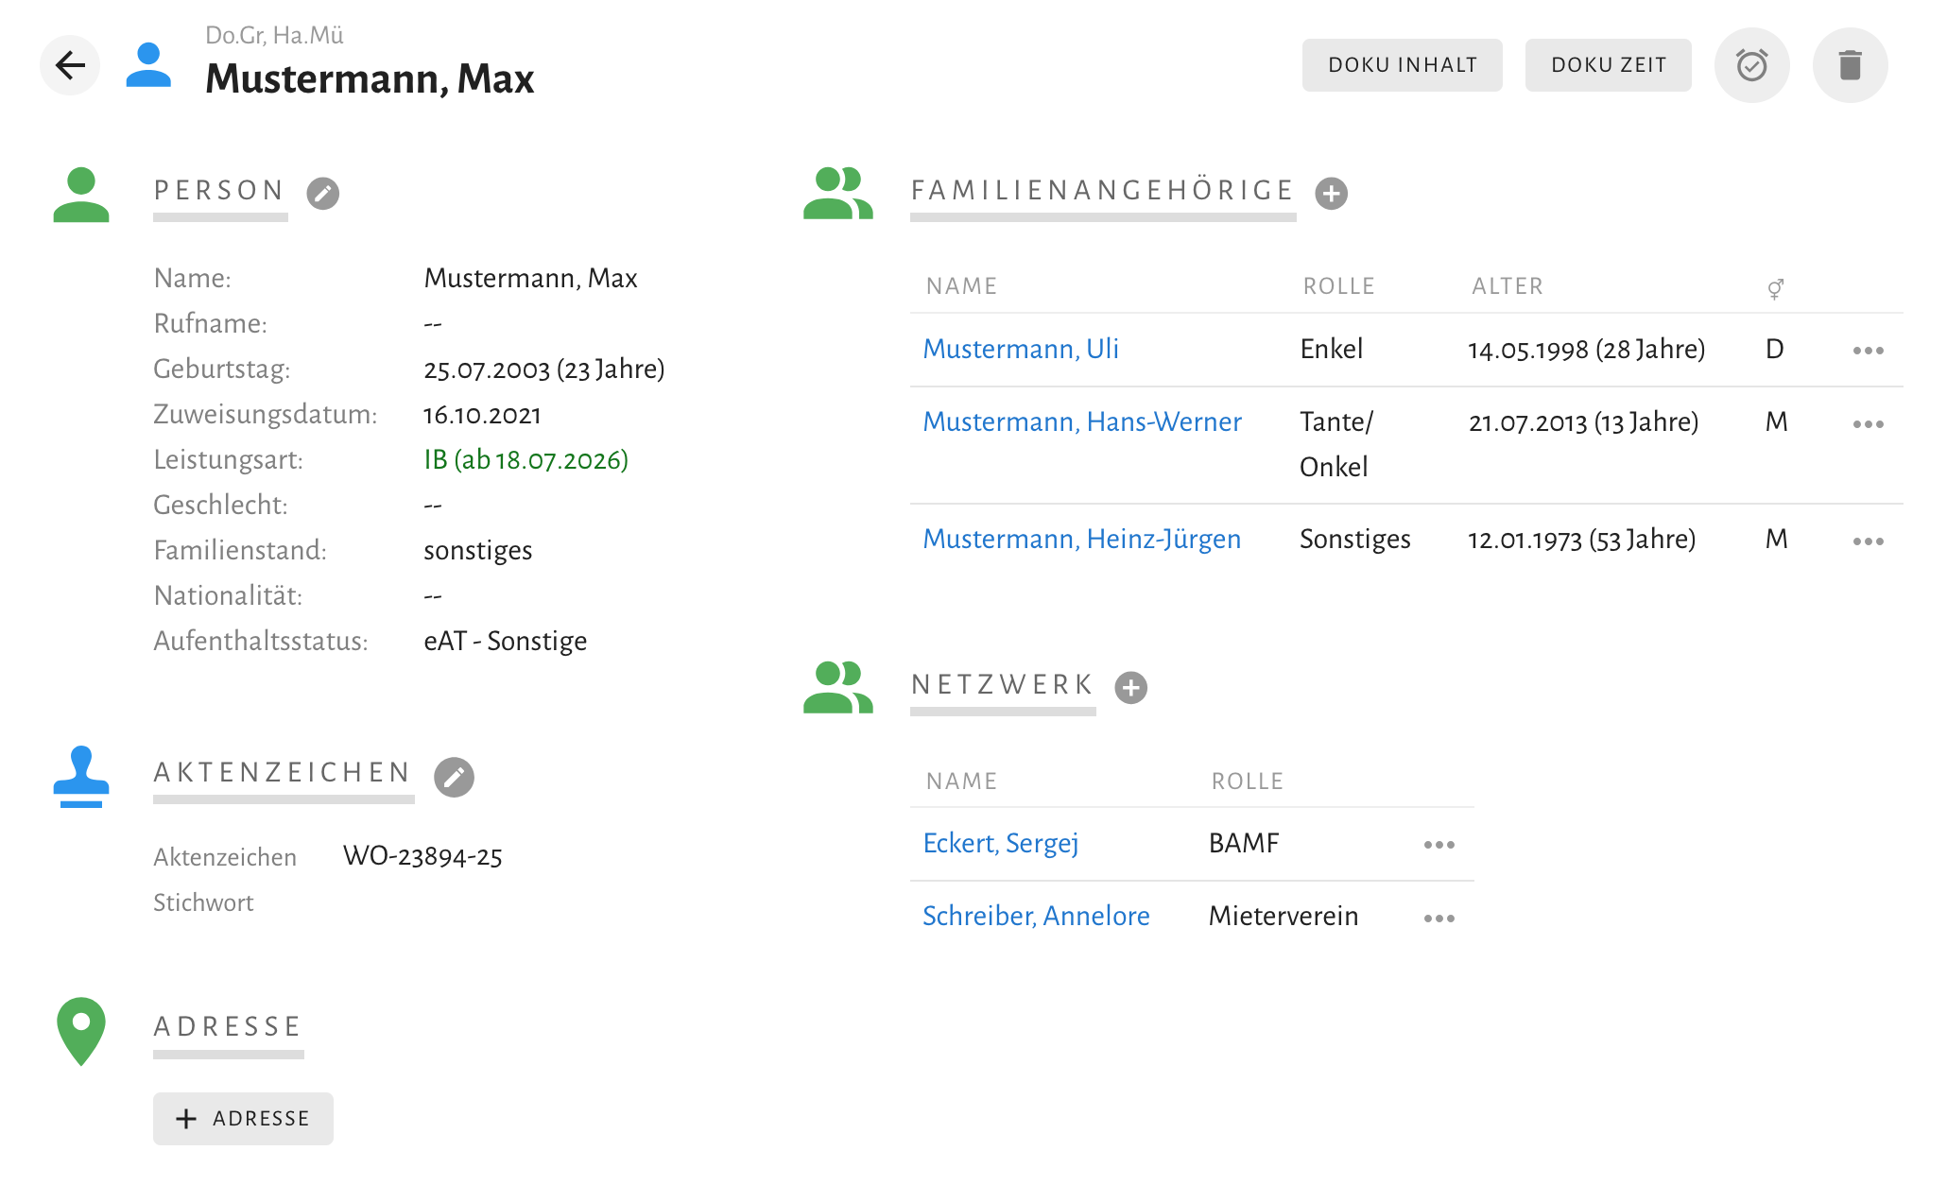Click the Tante/Onkel role cell
Image resolution: width=1947 pixels, height=1185 pixels.
coord(1336,444)
